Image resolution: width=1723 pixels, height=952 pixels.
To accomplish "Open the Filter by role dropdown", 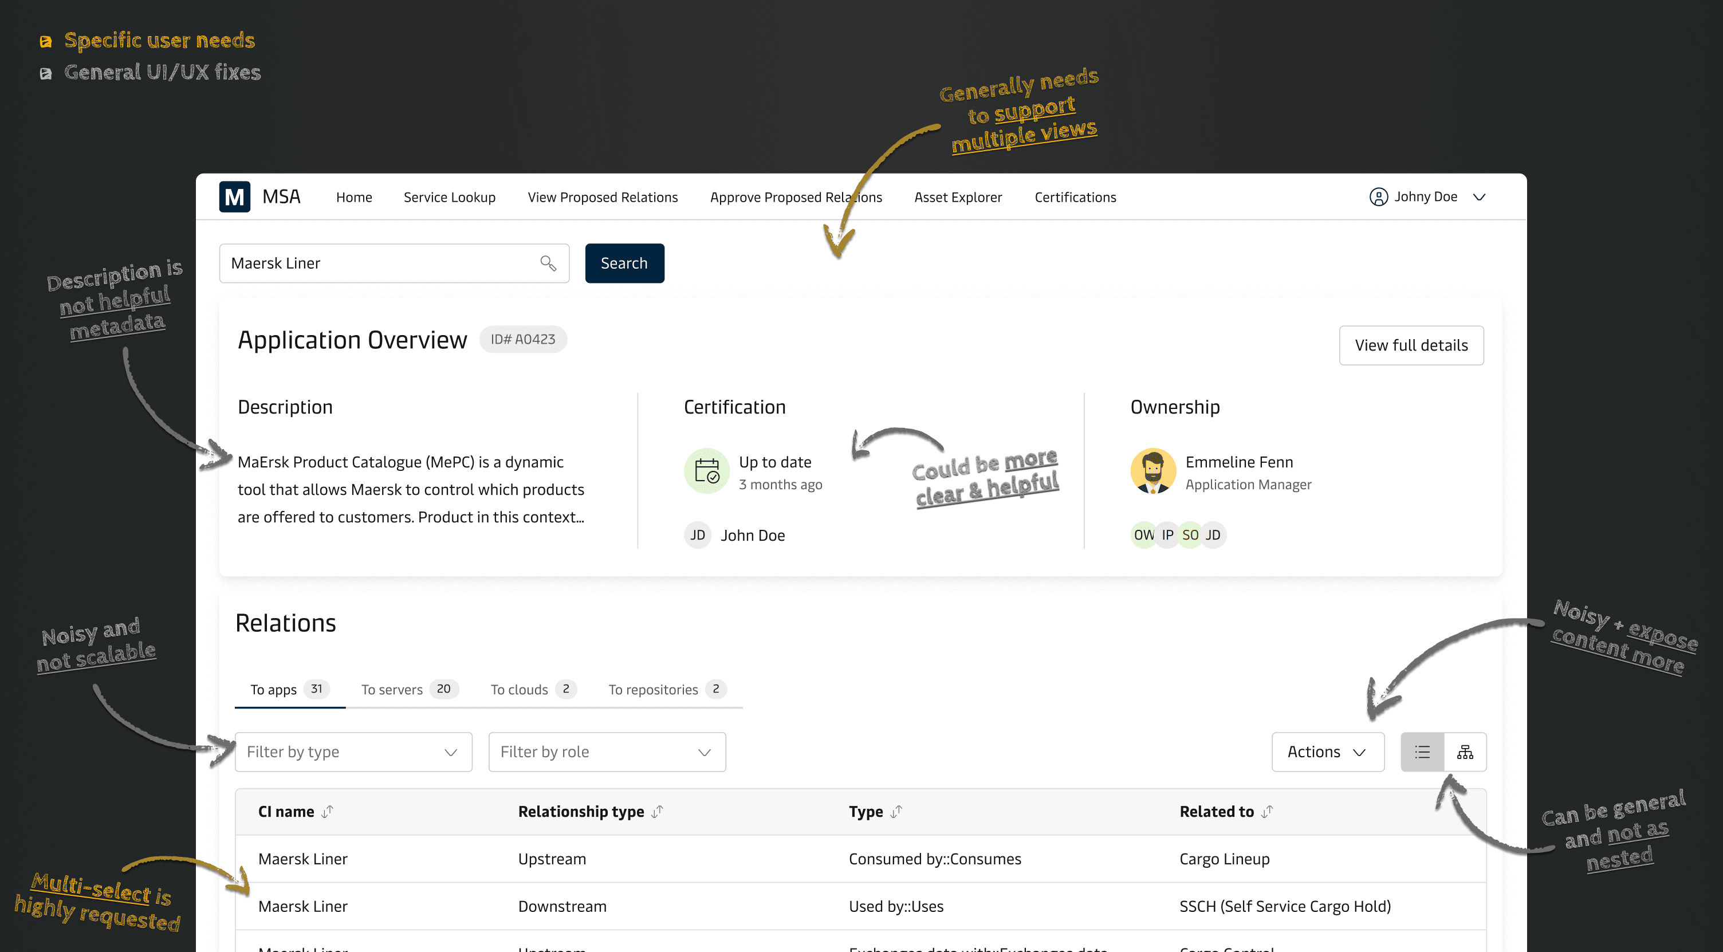I will tap(607, 752).
